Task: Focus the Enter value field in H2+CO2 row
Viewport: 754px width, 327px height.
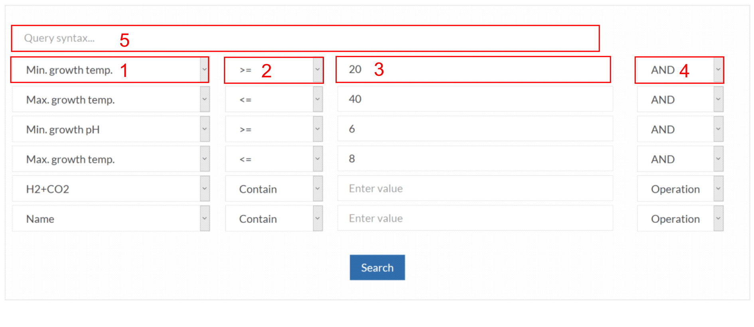Action: pos(475,188)
